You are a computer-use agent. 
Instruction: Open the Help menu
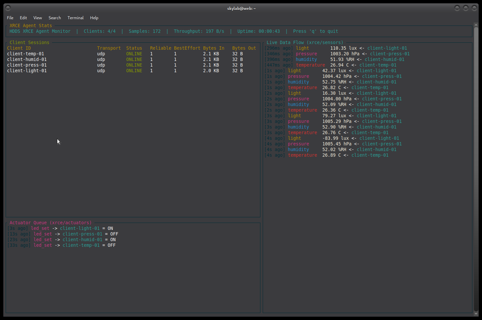(94, 18)
